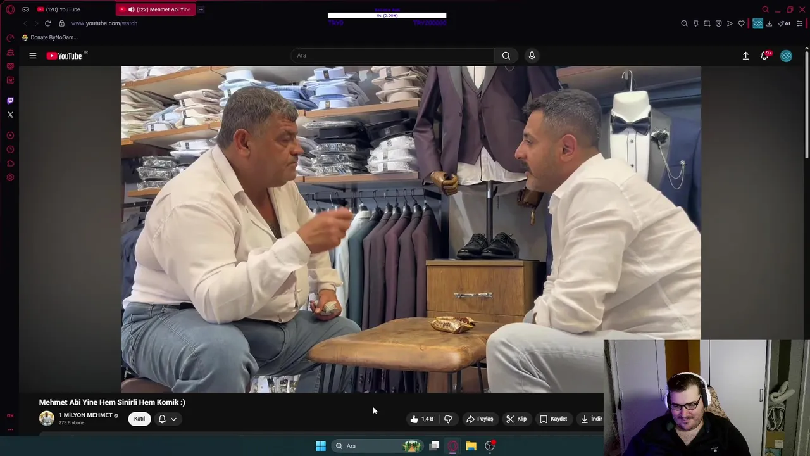Open the Opera GX main menu logo
The image size is (810, 456).
10,9
